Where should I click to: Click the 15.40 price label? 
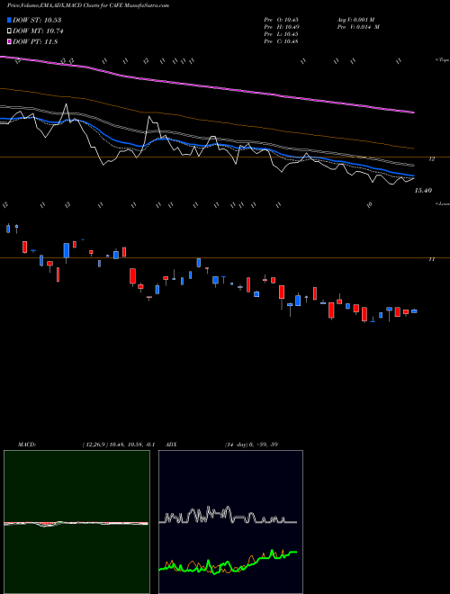click(x=423, y=191)
